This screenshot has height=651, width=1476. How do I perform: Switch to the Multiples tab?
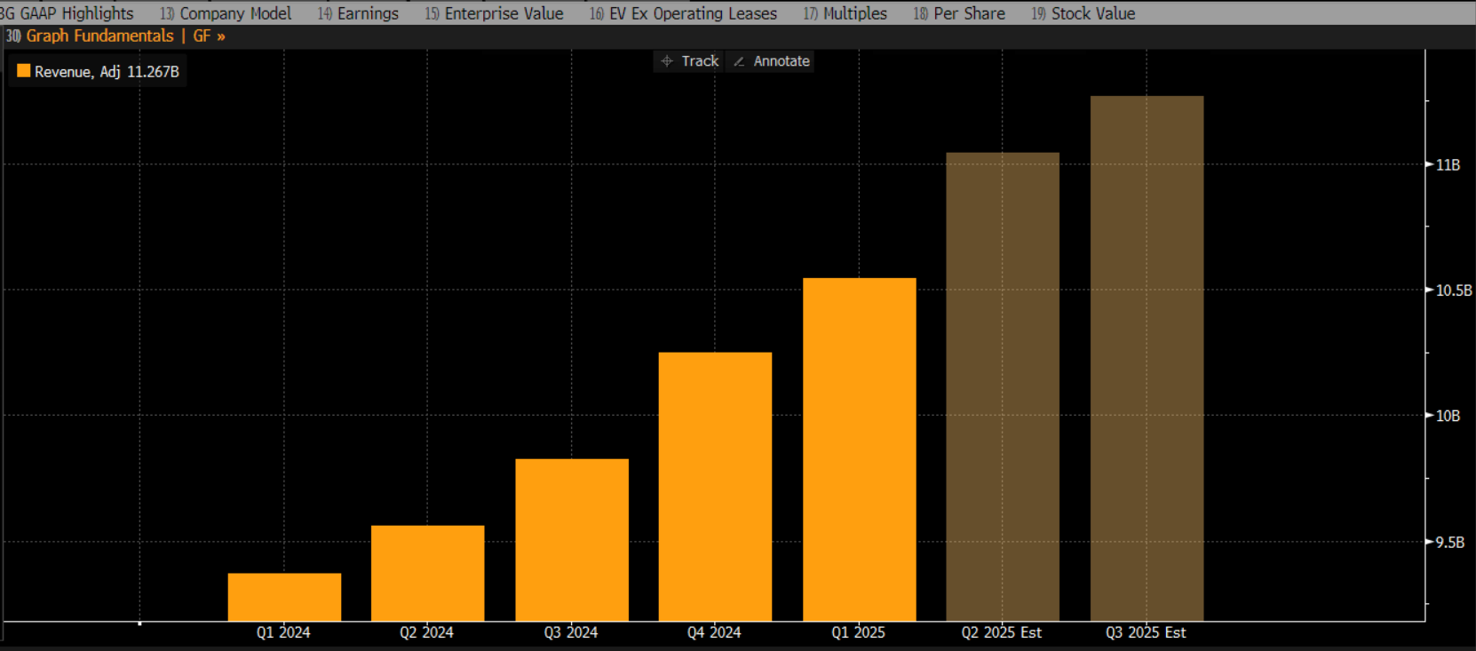click(845, 13)
